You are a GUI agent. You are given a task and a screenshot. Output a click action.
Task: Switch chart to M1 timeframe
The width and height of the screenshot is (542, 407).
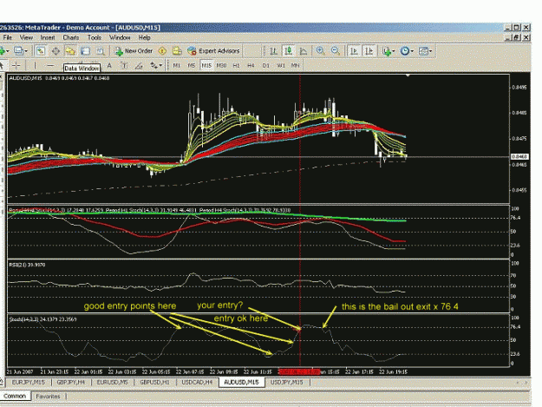[177, 65]
